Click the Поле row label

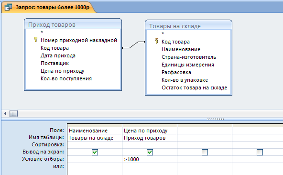click(57, 130)
